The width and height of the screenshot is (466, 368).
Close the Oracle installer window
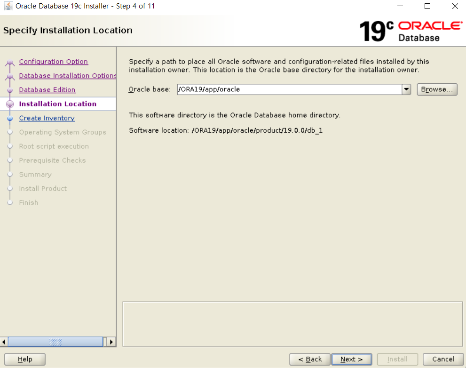[x=455, y=6]
